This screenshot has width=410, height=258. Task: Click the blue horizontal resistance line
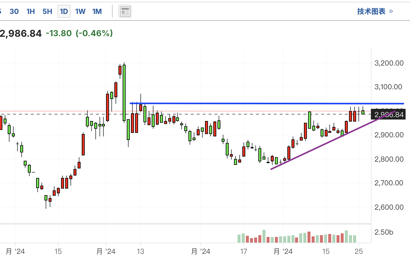click(x=267, y=103)
